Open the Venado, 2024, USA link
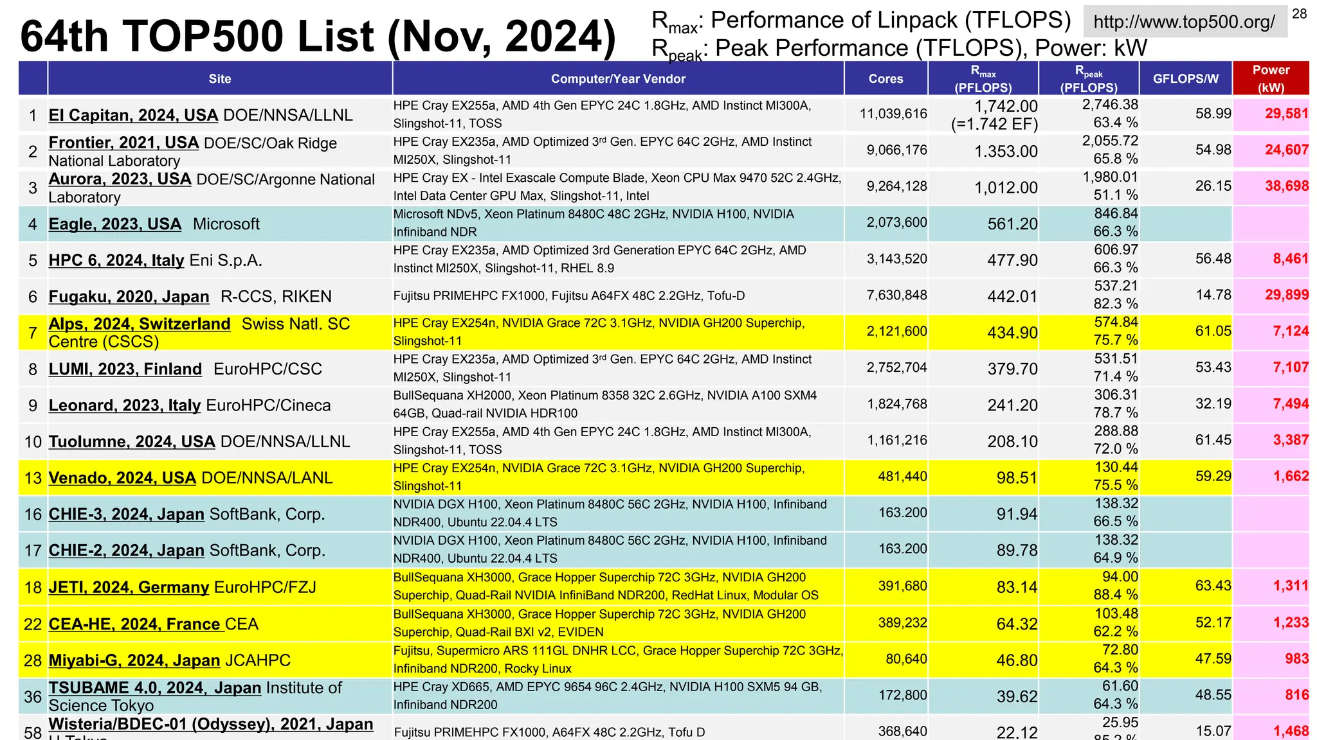 [122, 478]
